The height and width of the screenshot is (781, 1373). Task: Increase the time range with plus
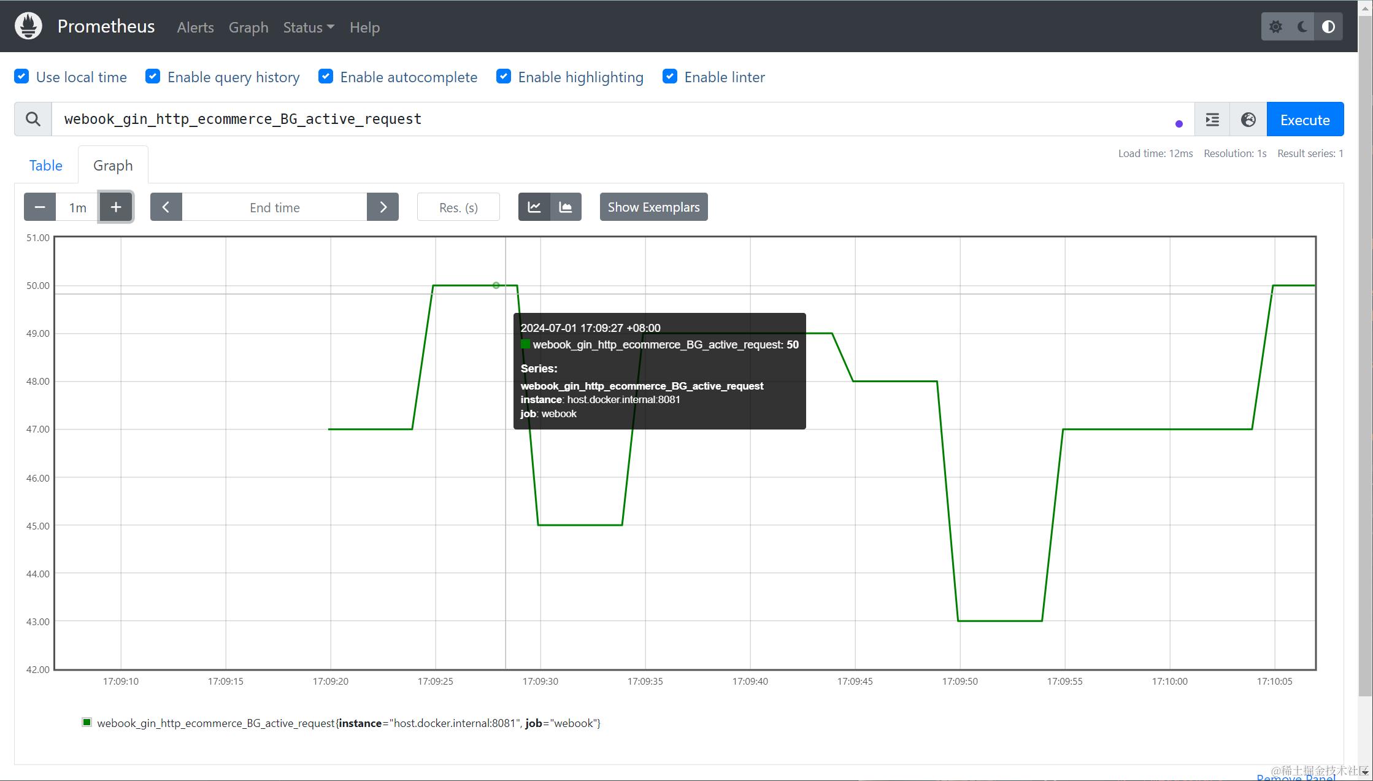(x=116, y=207)
